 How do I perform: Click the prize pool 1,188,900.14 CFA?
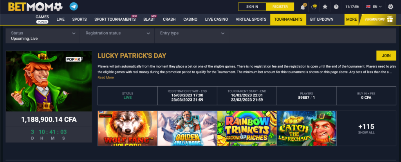pos(49,119)
